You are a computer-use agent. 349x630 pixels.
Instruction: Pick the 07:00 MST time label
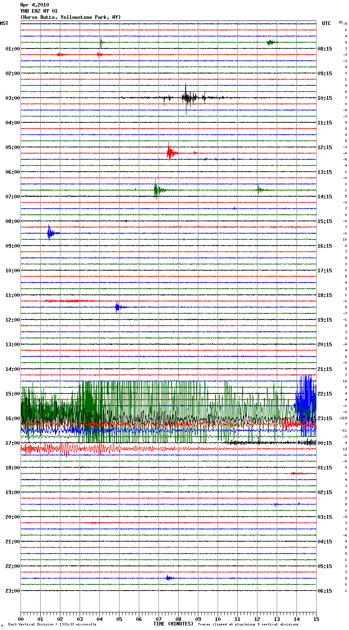pyautogui.click(x=13, y=197)
